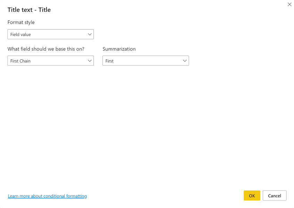
Task: Select the First value in Summarization field
Action: [x=145, y=60]
